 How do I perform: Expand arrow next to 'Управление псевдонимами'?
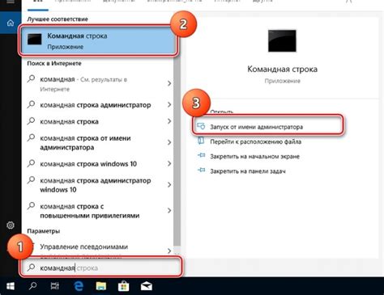pyautogui.click(x=169, y=251)
